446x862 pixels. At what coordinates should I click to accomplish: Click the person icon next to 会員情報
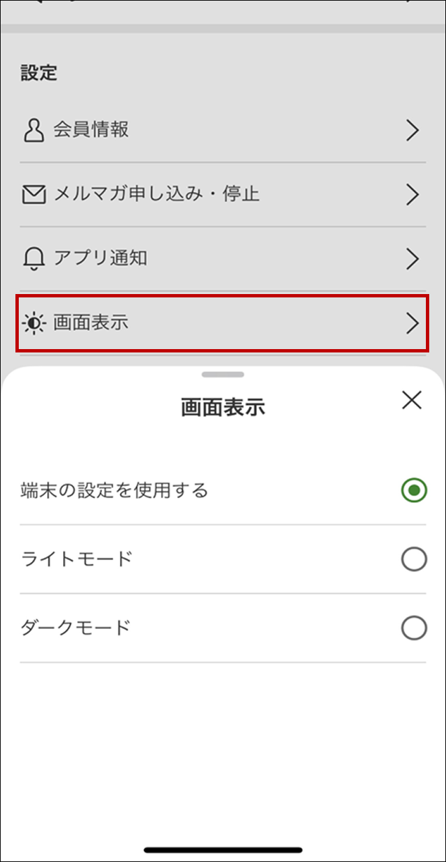32,130
